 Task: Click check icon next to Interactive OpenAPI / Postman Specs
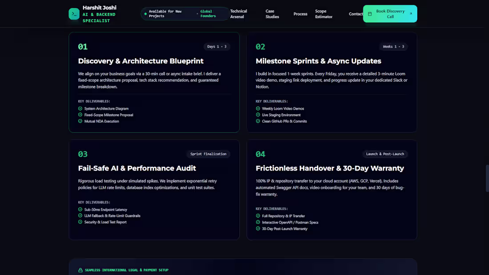point(258,222)
